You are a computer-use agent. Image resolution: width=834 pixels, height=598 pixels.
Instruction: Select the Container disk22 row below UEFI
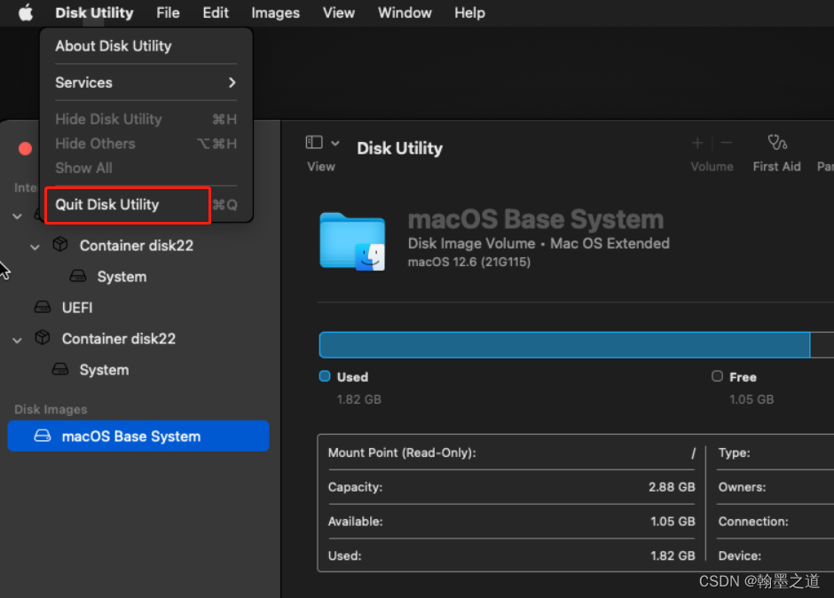coord(119,338)
